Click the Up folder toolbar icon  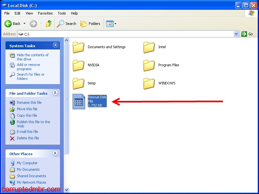(x=49, y=24)
